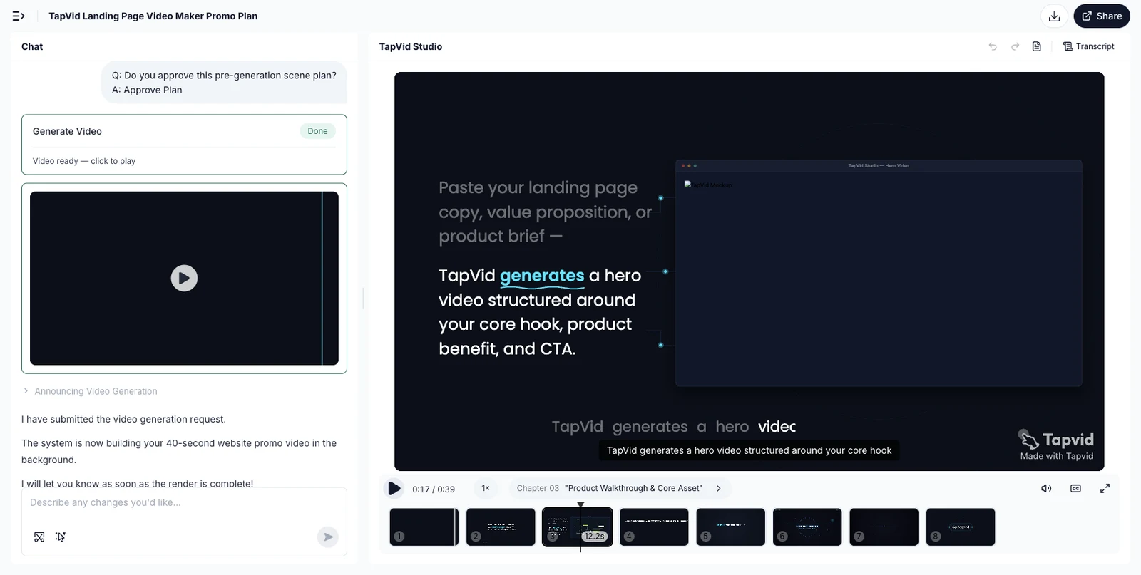Redo the change in TapVid Studio

pos(1015,46)
